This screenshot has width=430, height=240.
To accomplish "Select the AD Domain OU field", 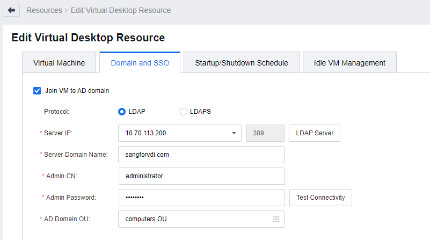I will [x=193, y=219].
